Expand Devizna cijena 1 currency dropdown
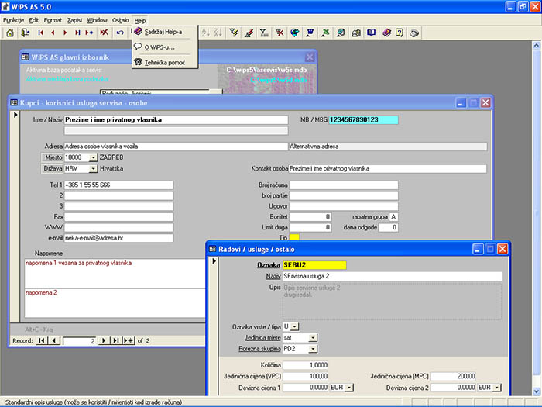 click(x=349, y=388)
